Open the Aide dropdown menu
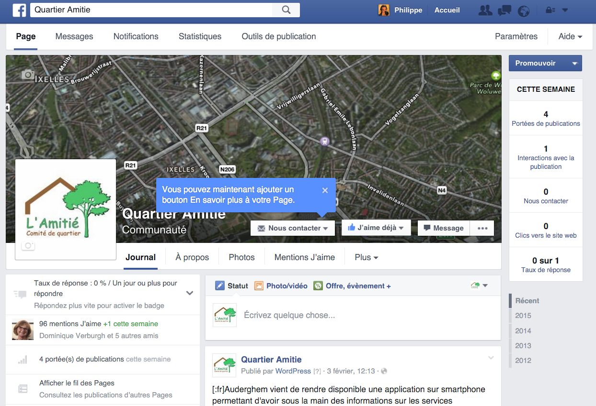 570,36
